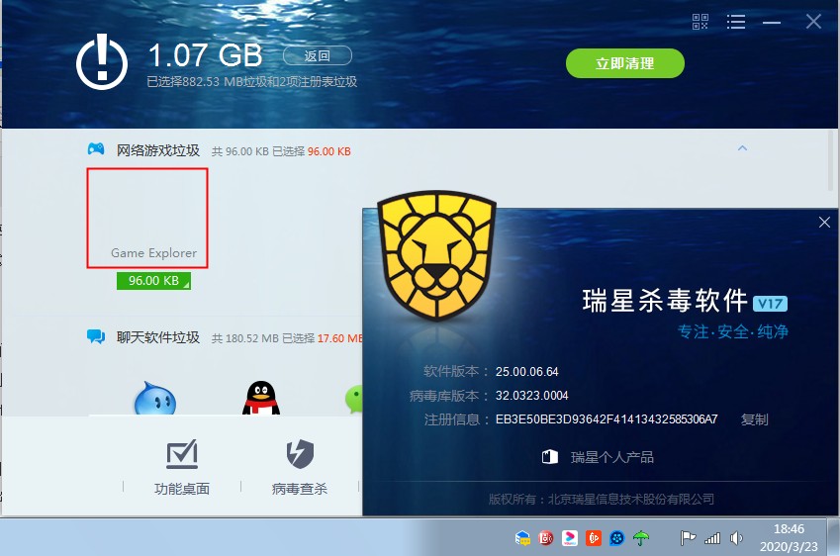840x556 pixels.
Task: Close the Rising cleanup main window
Action: point(813,22)
